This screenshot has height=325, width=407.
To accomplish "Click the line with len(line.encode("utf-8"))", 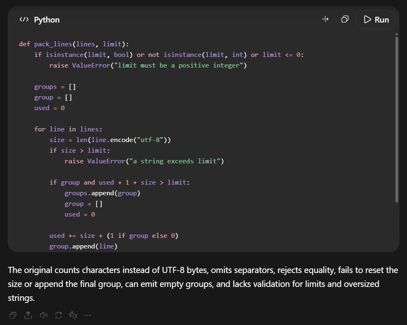I will coord(110,140).
